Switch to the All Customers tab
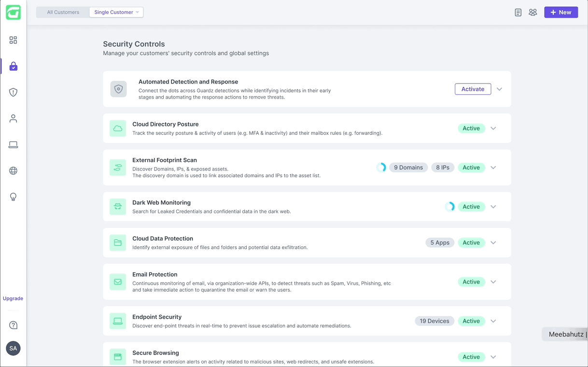 pos(63,12)
